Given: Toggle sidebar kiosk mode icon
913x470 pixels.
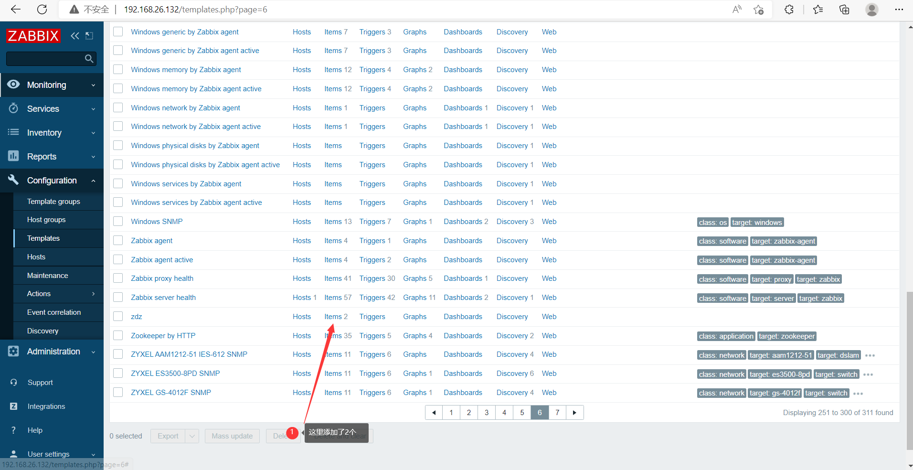Looking at the screenshot, I should 89,36.
